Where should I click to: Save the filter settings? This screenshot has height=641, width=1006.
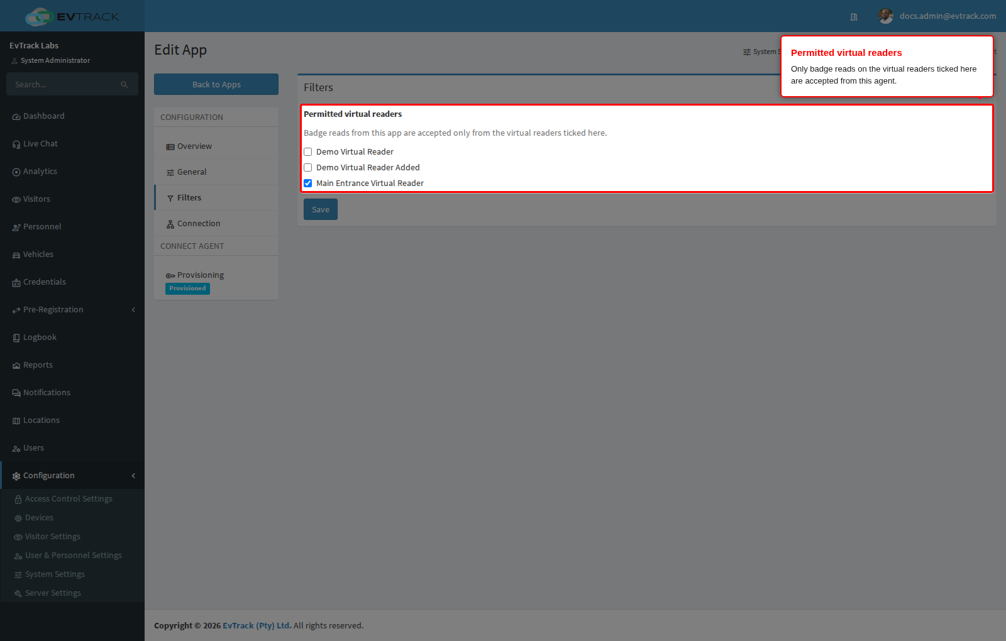[321, 209]
